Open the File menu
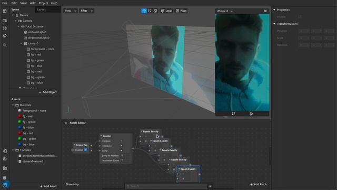The width and height of the screenshot is (337, 190). [x=5, y=3]
